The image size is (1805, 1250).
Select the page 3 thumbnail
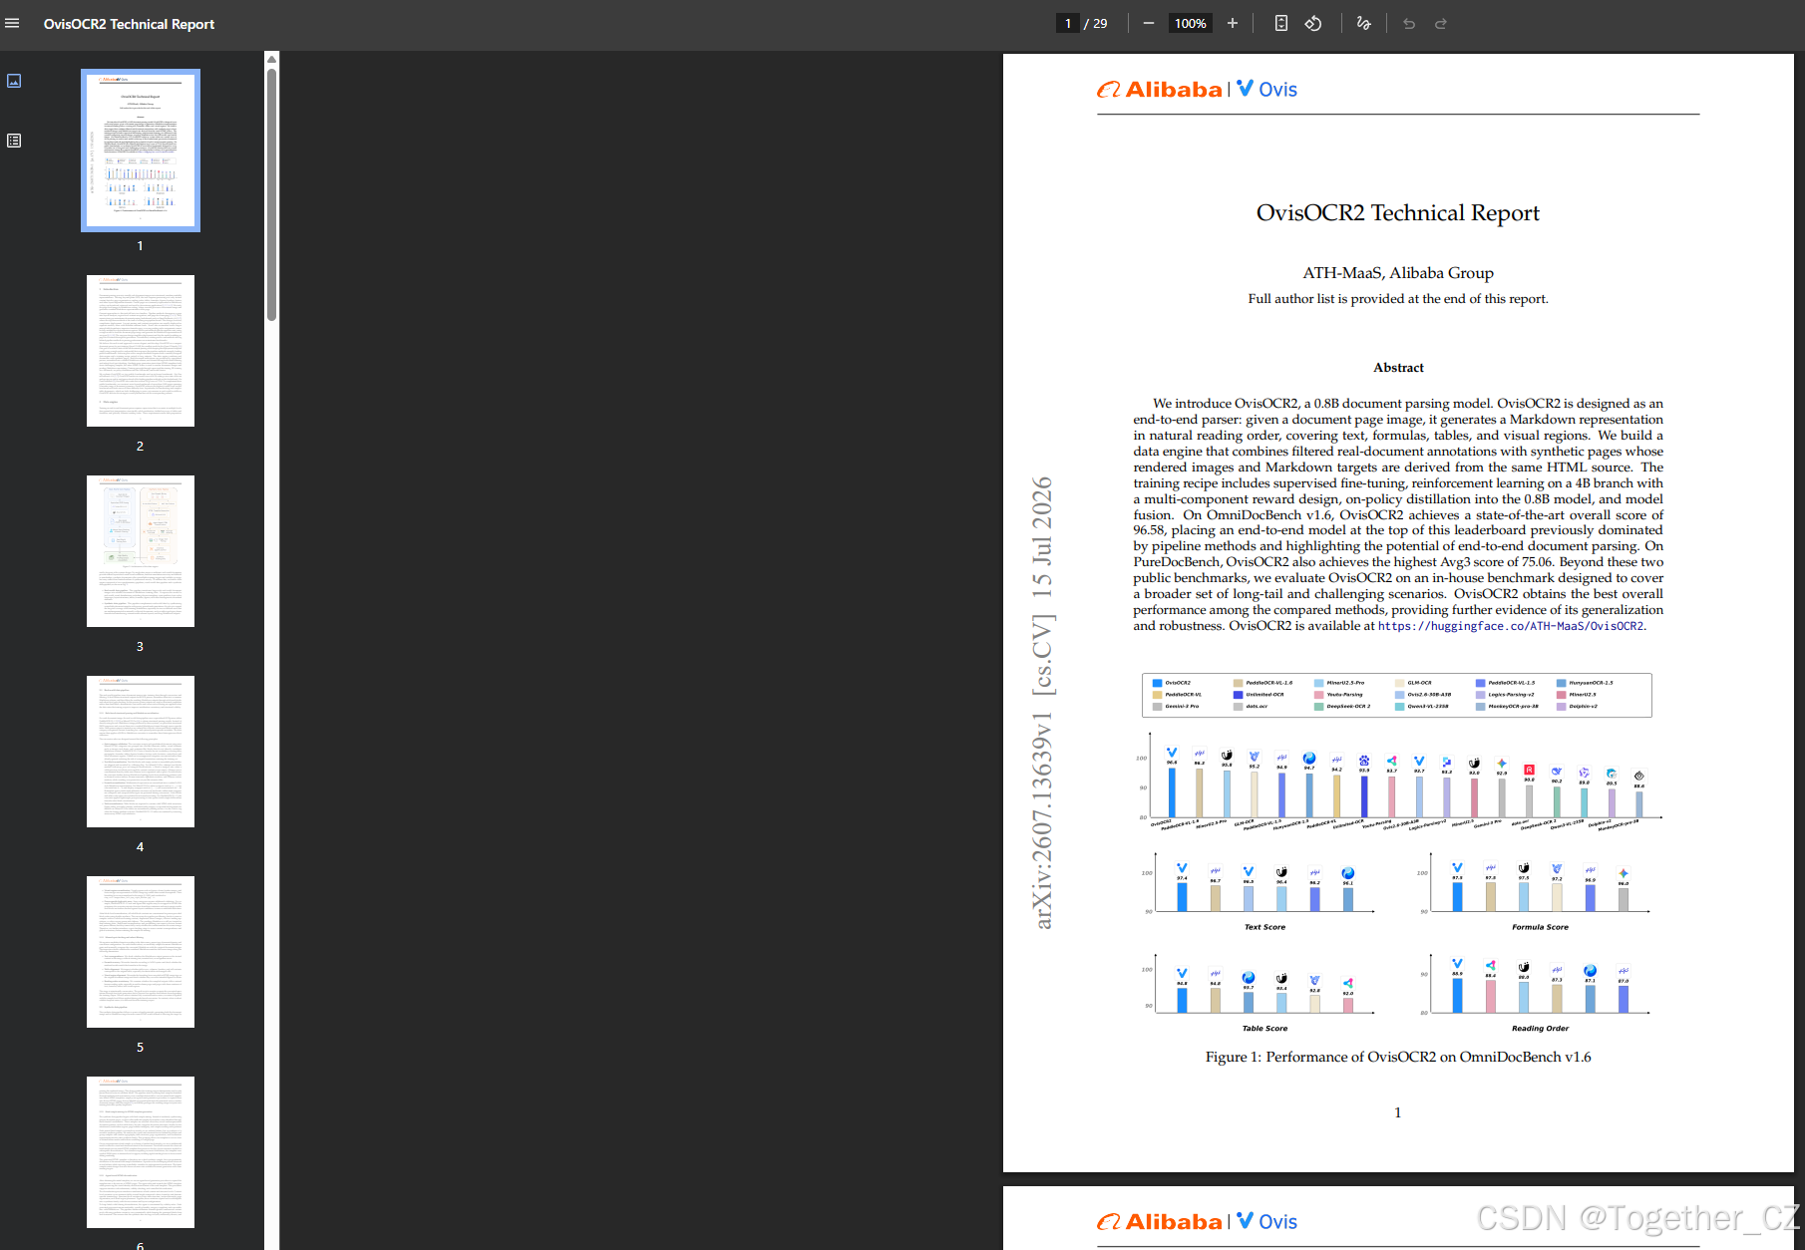point(141,551)
